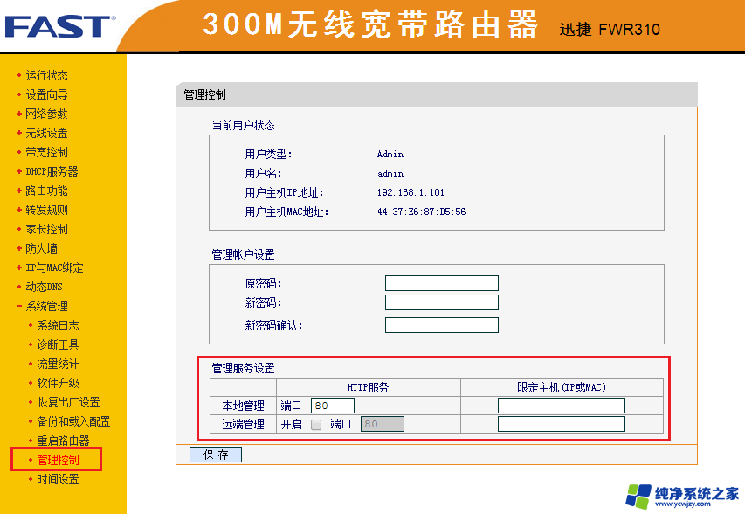Image resolution: width=745 pixels, height=514 pixels.
Task: Go to 软件升级 page
Action: (x=58, y=383)
